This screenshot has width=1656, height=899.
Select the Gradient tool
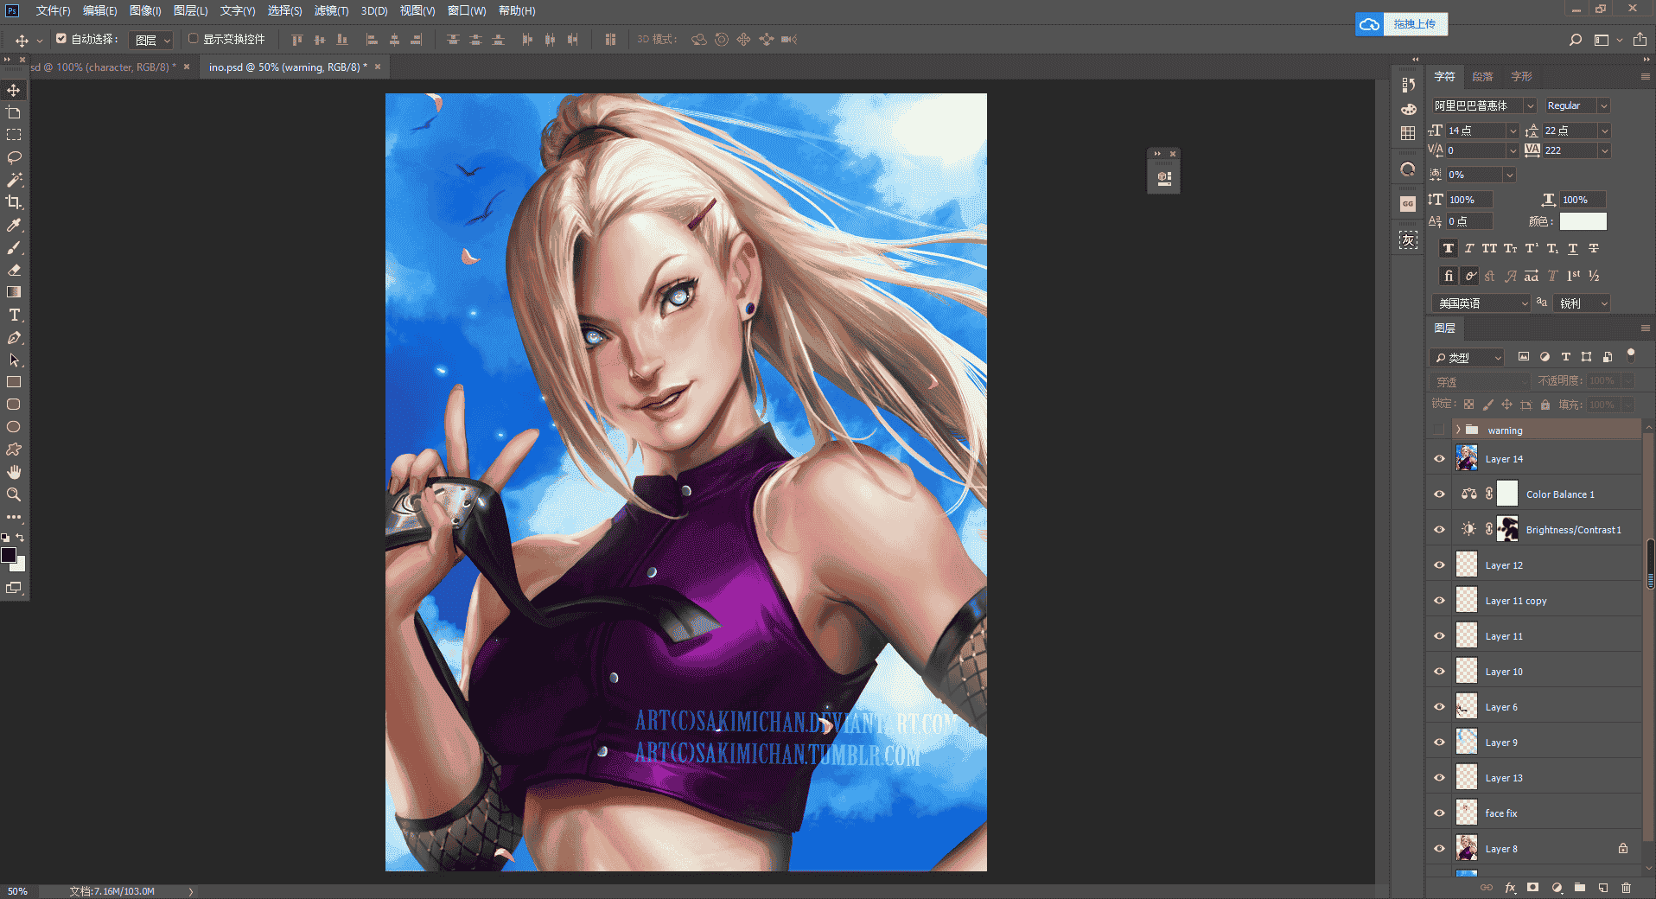point(14,292)
